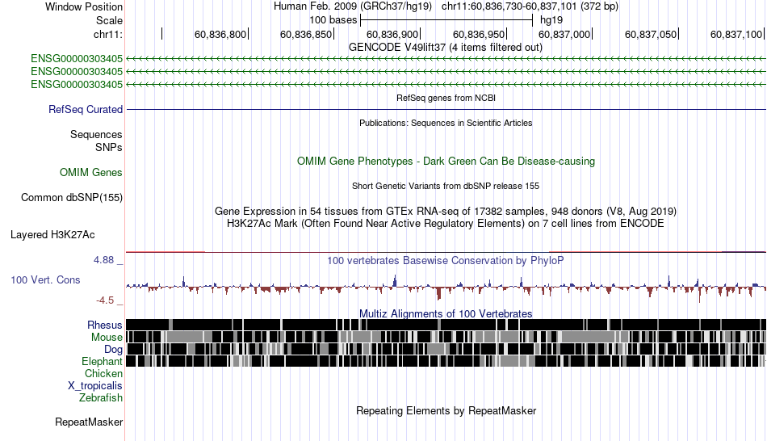Image resolution: width=767 pixels, height=441 pixels.
Task: Click the Layered H3K27Ac track label
Action: 52,235
